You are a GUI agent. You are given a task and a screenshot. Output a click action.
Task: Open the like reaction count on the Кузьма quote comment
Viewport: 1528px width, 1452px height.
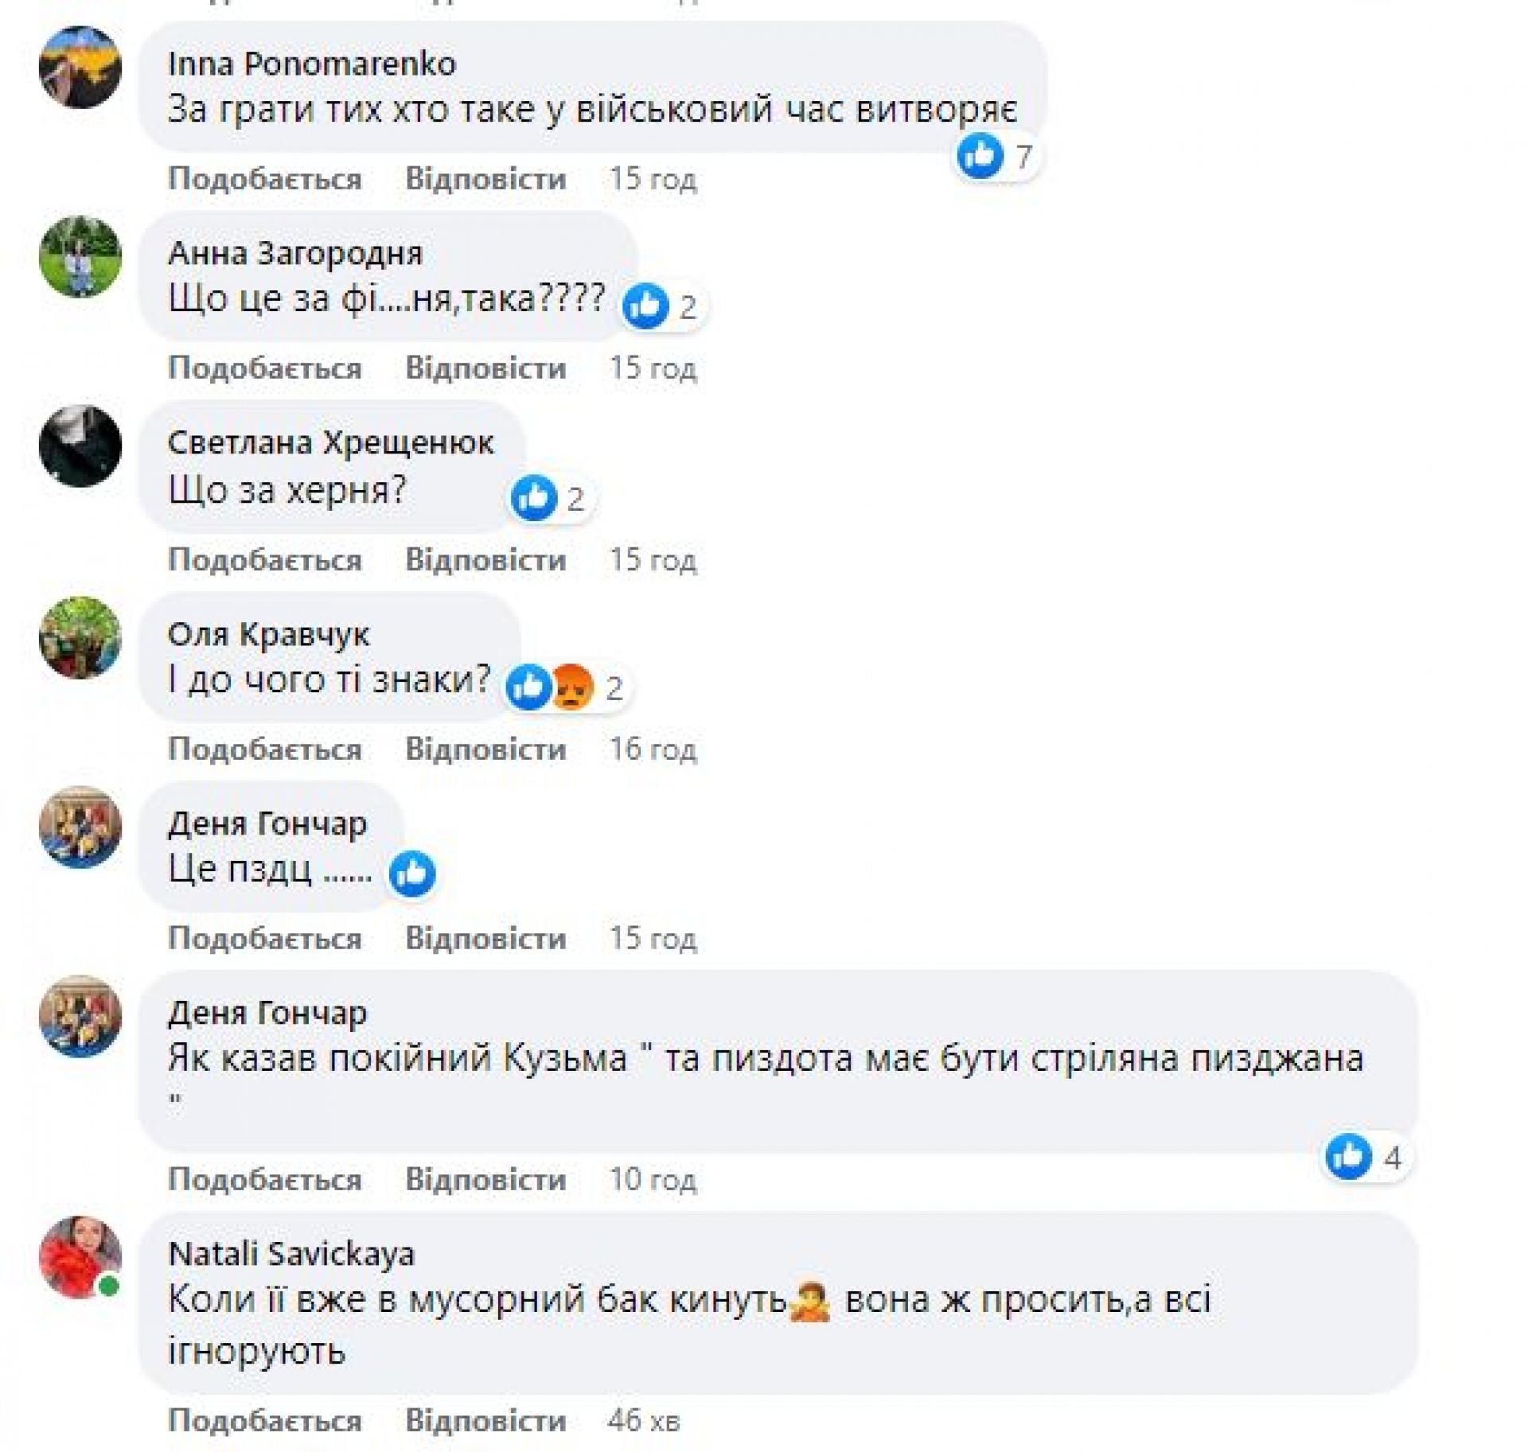pos(1366,1157)
